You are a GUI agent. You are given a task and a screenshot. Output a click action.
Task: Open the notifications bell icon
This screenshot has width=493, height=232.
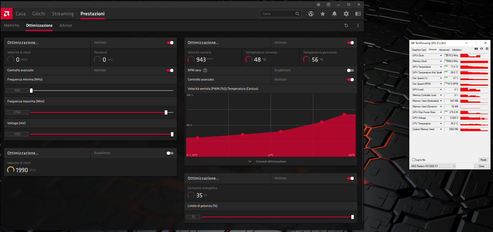(334, 14)
